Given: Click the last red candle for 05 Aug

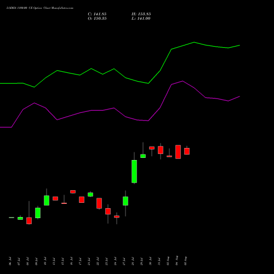Looking at the screenshot, I should click(187, 151).
